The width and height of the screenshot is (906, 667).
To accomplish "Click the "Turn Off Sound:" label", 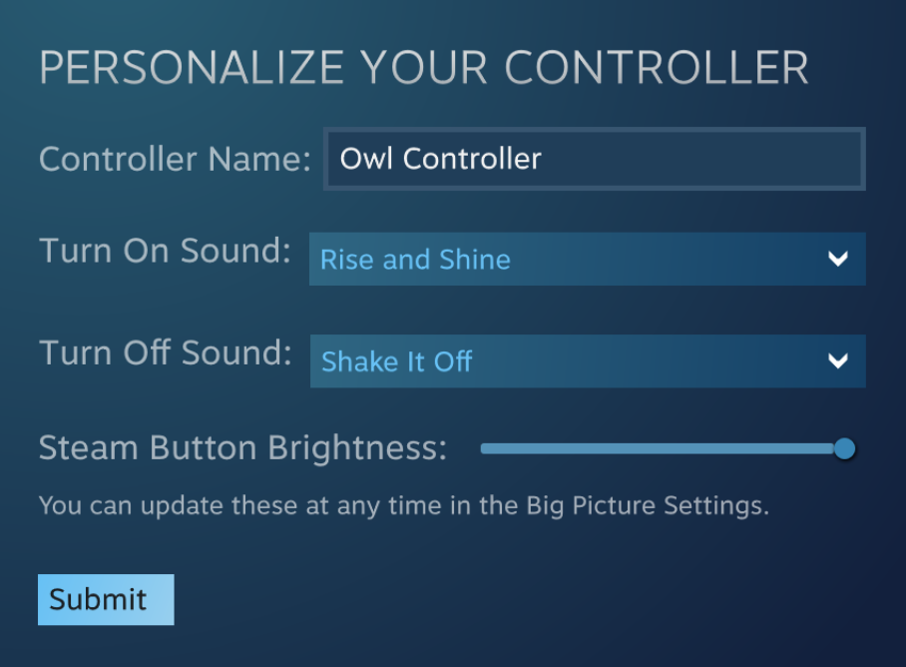I will (165, 352).
